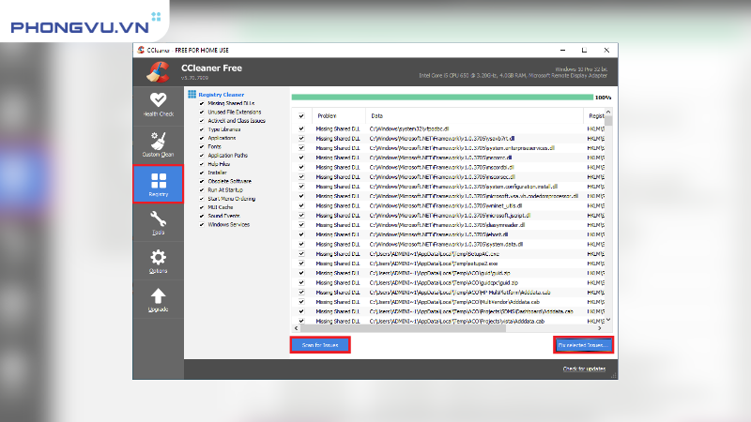
Task: Select the Projects vista Adddata.cab entry
Action: pyautogui.click(x=457, y=321)
